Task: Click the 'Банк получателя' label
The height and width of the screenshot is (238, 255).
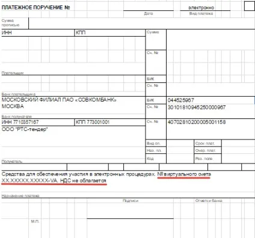Action: (17, 116)
